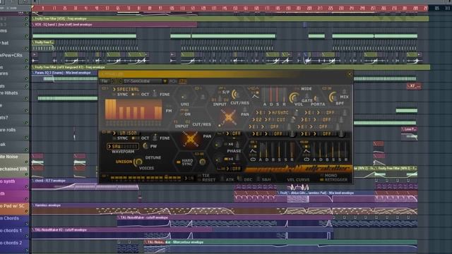Toggle SYNC under the SPECTRAL oscillator
Image resolution: width=452 pixels, height=254 pixels.
click(x=120, y=95)
